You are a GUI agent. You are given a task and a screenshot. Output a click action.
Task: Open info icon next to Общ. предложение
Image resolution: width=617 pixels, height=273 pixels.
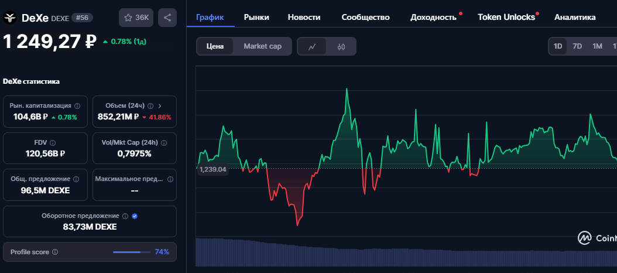point(76,179)
